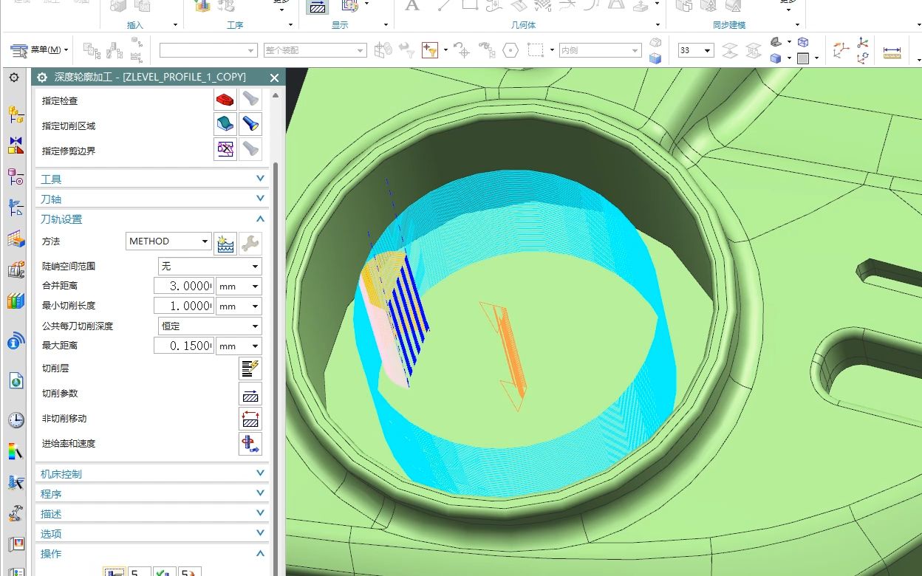This screenshot has height=576, width=922.
Task: Click the gear settings icon above the sidebar
Action: [14, 78]
